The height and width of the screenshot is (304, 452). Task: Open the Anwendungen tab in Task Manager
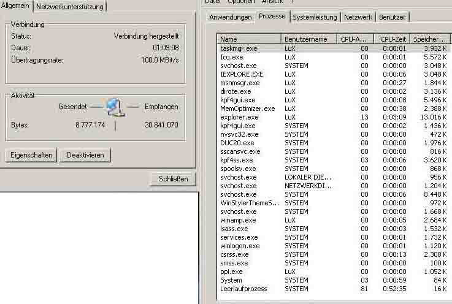tap(231, 17)
